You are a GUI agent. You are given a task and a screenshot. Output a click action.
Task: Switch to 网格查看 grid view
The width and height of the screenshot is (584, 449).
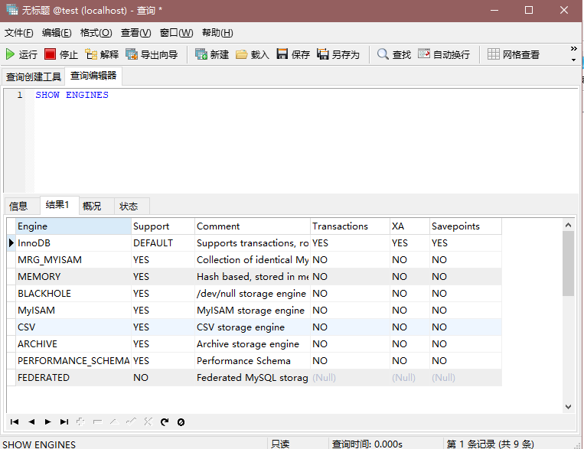click(514, 54)
